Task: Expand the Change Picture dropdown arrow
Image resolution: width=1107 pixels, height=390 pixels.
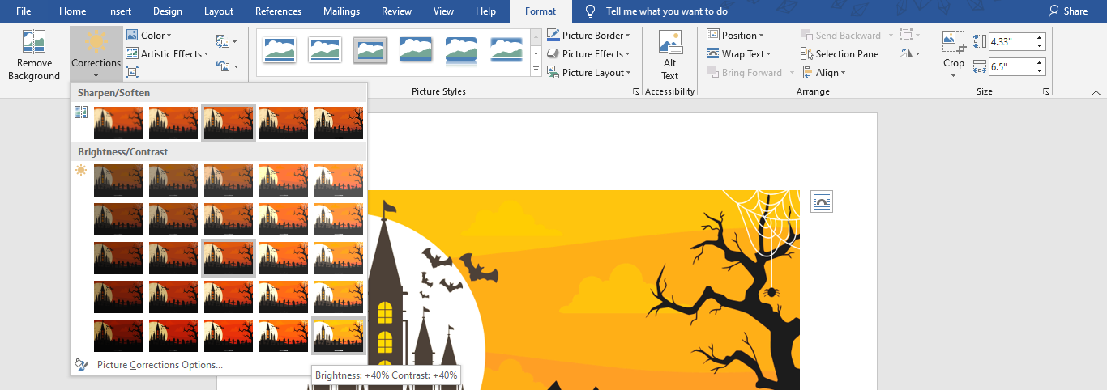Action: [x=235, y=41]
